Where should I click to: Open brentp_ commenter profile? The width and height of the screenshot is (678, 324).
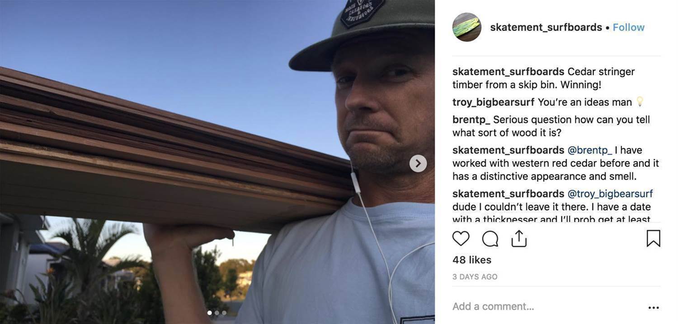tap(471, 120)
